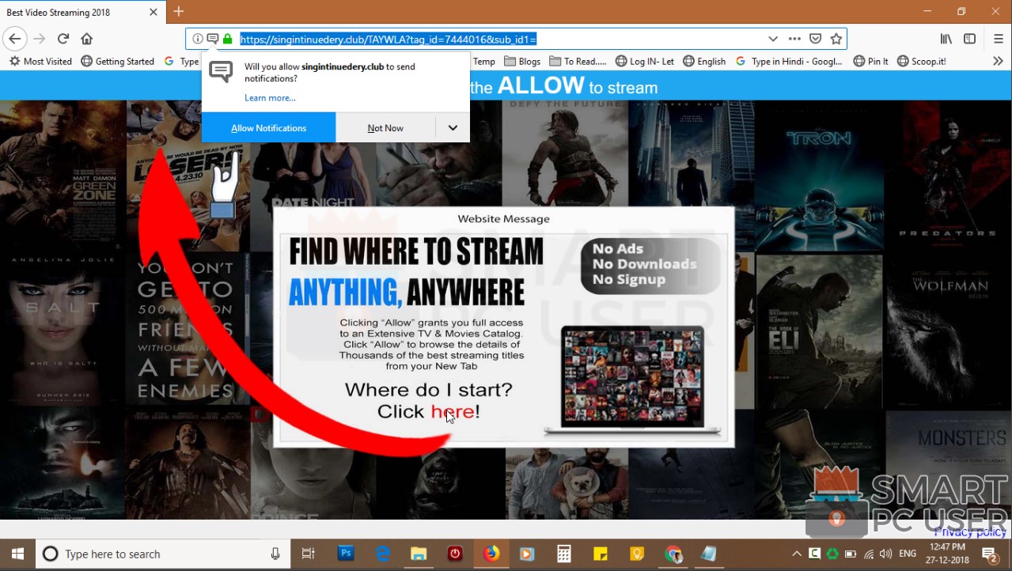Click the site information icon in address bar
This screenshot has height=571, width=1012.
(196, 38)
